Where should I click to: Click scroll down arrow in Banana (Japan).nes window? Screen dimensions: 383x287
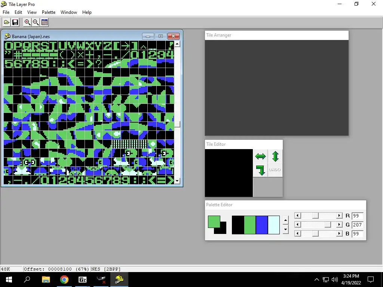tap(177, 181)
